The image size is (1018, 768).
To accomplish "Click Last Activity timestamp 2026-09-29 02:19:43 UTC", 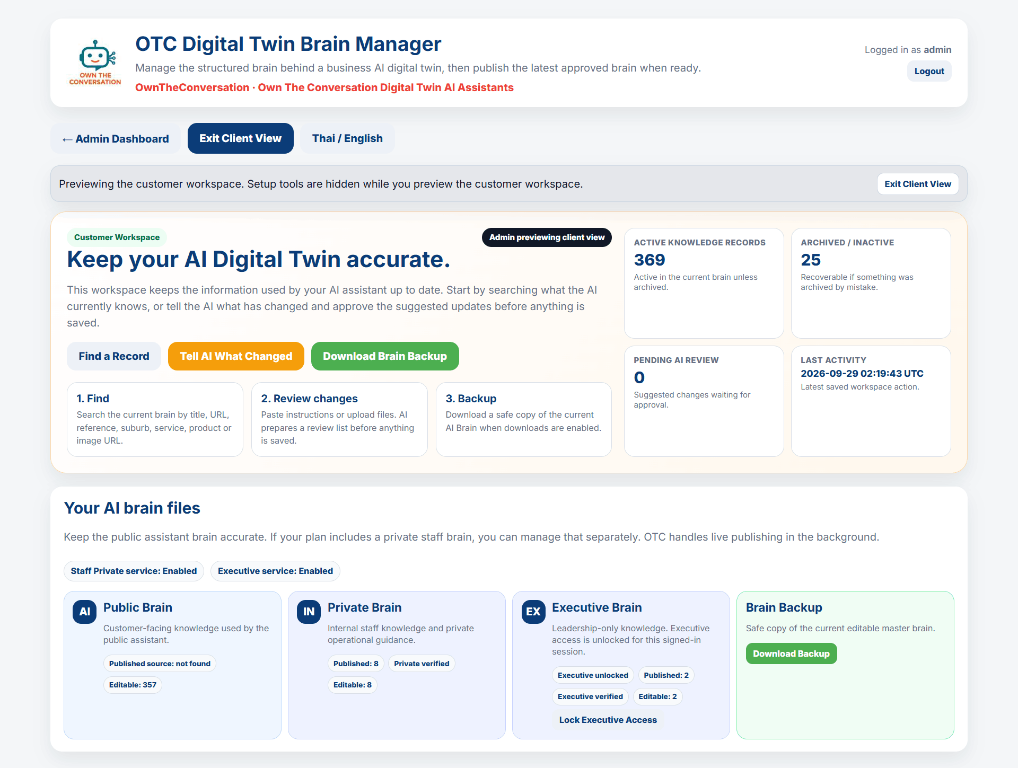I will coord(862,373).
